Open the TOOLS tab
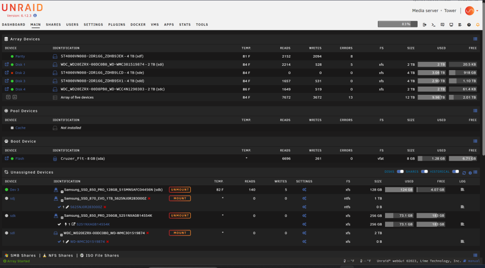The image size is (485, 268). (x=202, y=25)
